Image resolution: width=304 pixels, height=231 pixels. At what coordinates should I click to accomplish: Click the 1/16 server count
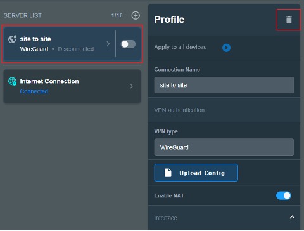tap(117, 15)
